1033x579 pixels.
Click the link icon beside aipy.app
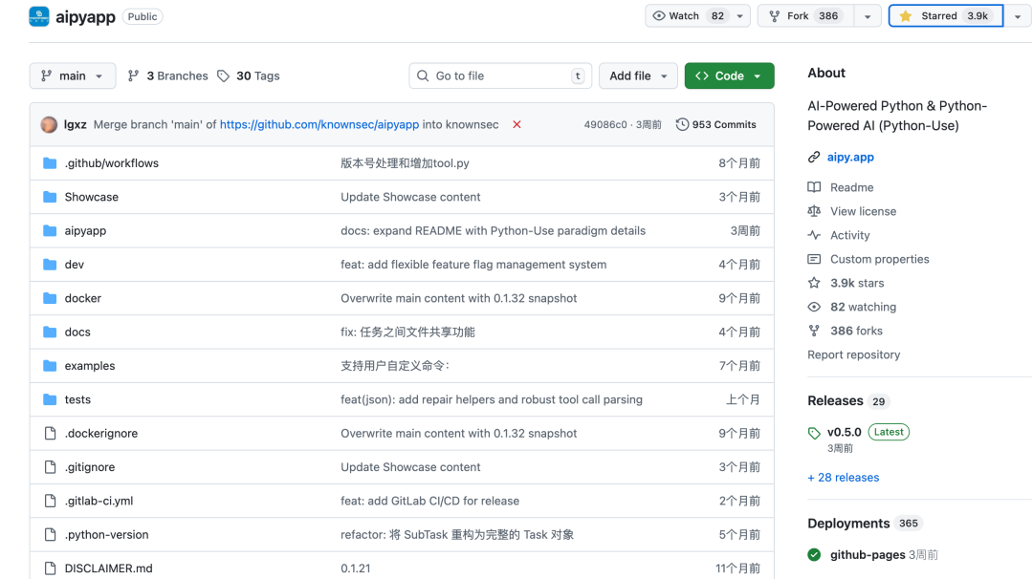pos(815,157)
